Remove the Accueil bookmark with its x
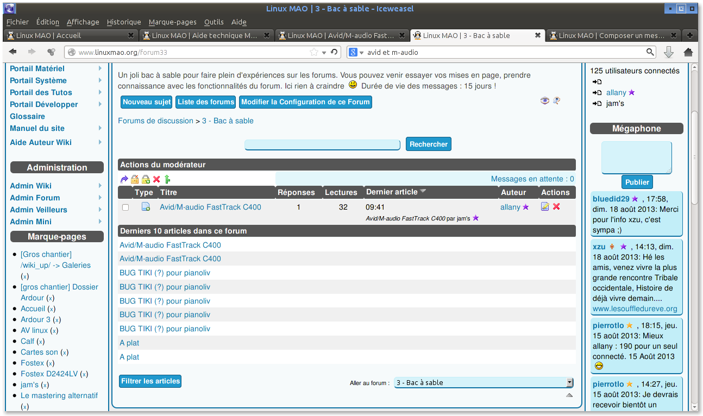Viewport: 703px width, 416px height. pyautogui.click(x=52, y=309)
